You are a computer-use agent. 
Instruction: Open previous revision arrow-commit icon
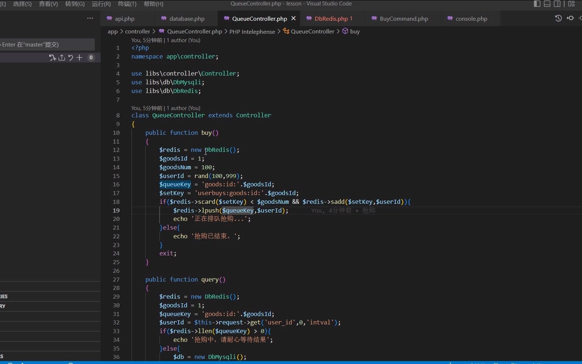[x=570, y=18]
